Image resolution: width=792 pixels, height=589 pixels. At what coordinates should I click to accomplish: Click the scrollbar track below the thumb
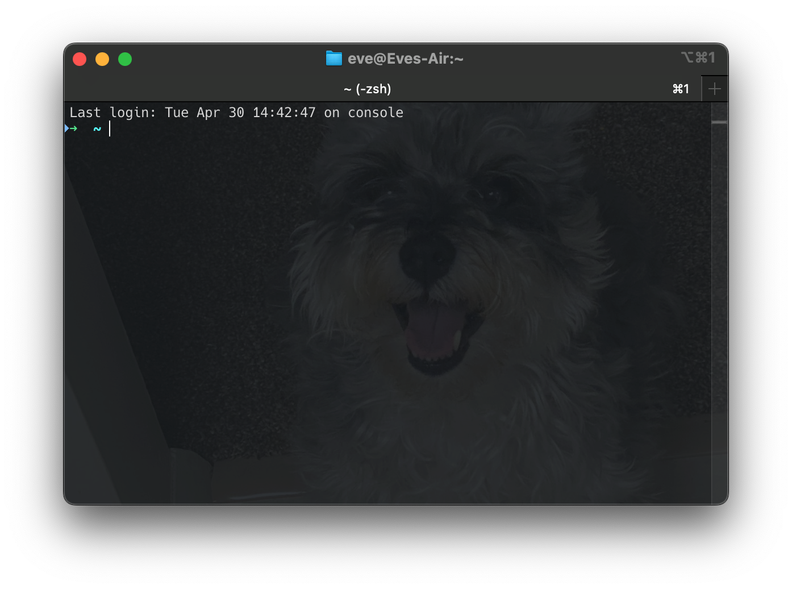[x=719, y=284]
